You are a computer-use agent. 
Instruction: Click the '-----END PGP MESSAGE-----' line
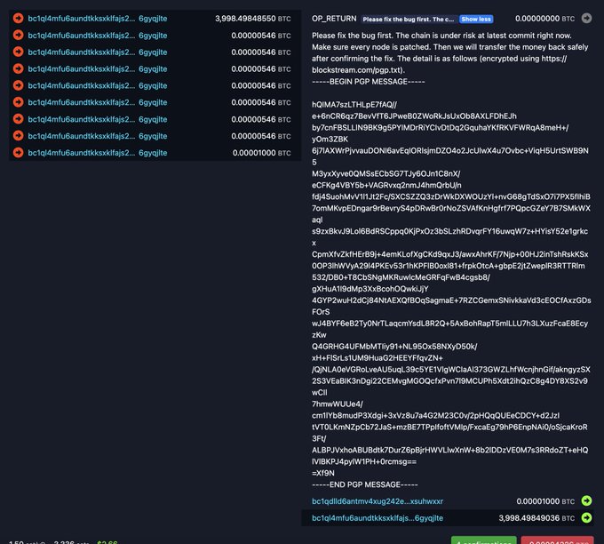click(364, 484)
